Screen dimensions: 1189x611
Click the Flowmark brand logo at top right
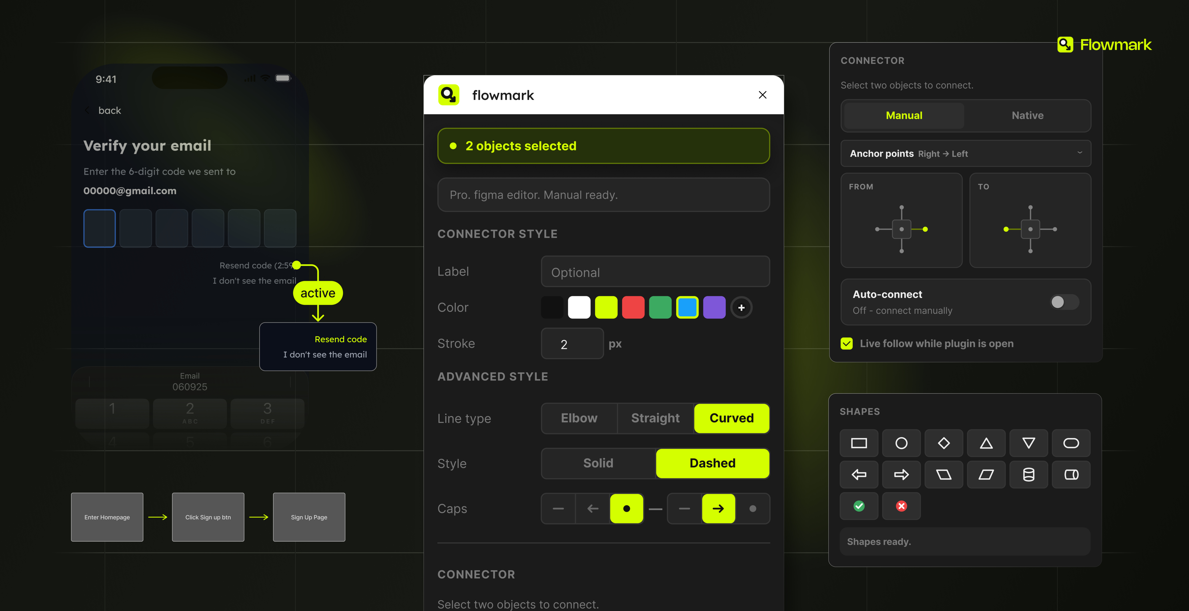pyautogui.click(x=1104, y=45)
